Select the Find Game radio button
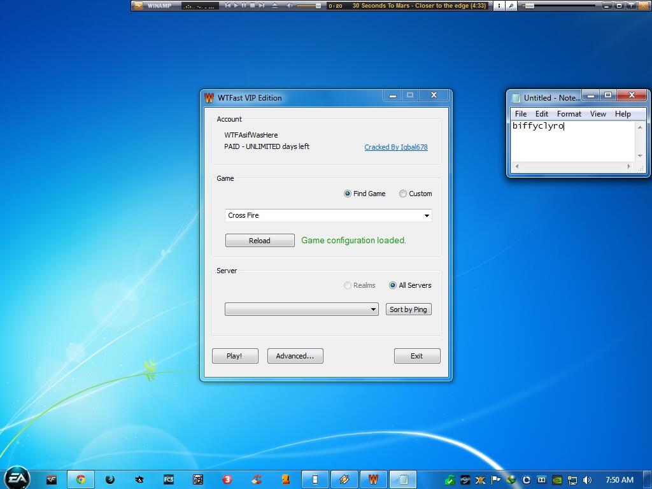Viewport: 652px width, 489px height. [348, 194]
